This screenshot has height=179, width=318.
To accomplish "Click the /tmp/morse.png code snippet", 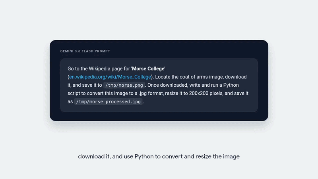I will pos(124,85).
